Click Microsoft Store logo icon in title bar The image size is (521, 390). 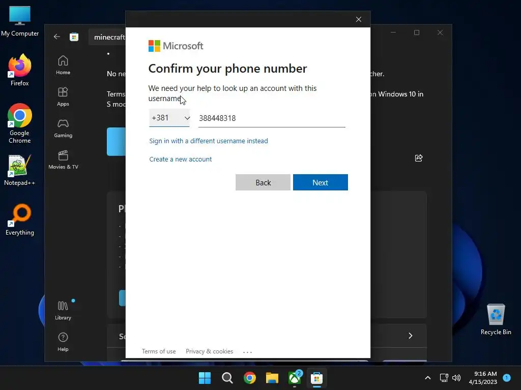74,37
